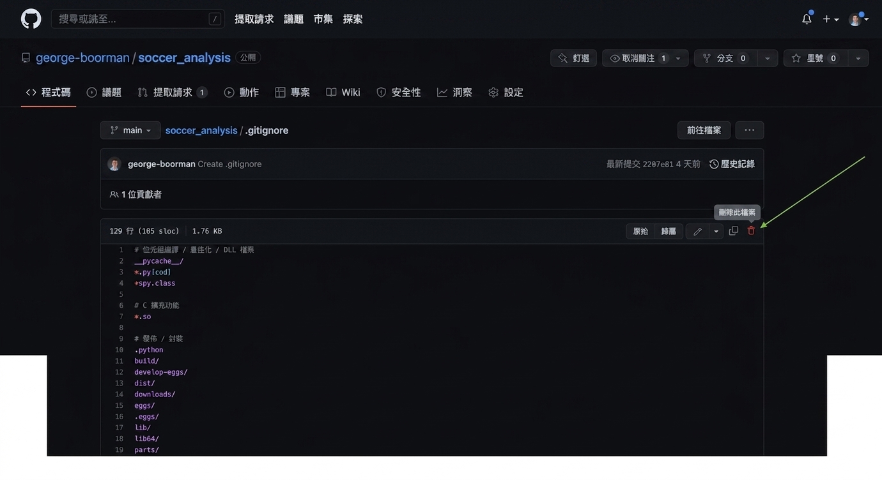
Task: Open the 歸屬 blame view
Action: pos(669,231)
